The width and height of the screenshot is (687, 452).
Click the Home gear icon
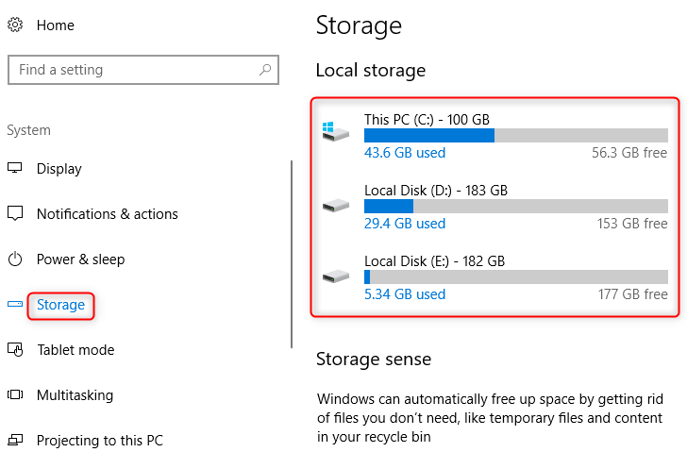pyautogui.click(x=14, y=25)
